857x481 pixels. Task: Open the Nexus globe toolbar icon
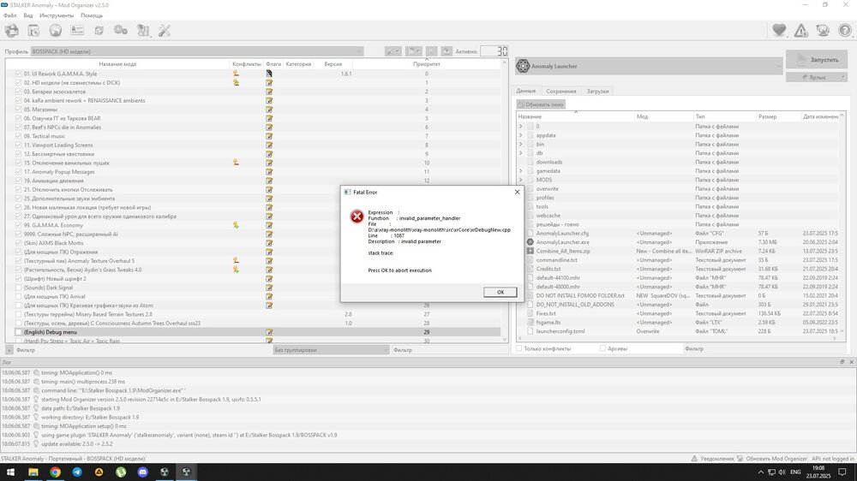56,31
